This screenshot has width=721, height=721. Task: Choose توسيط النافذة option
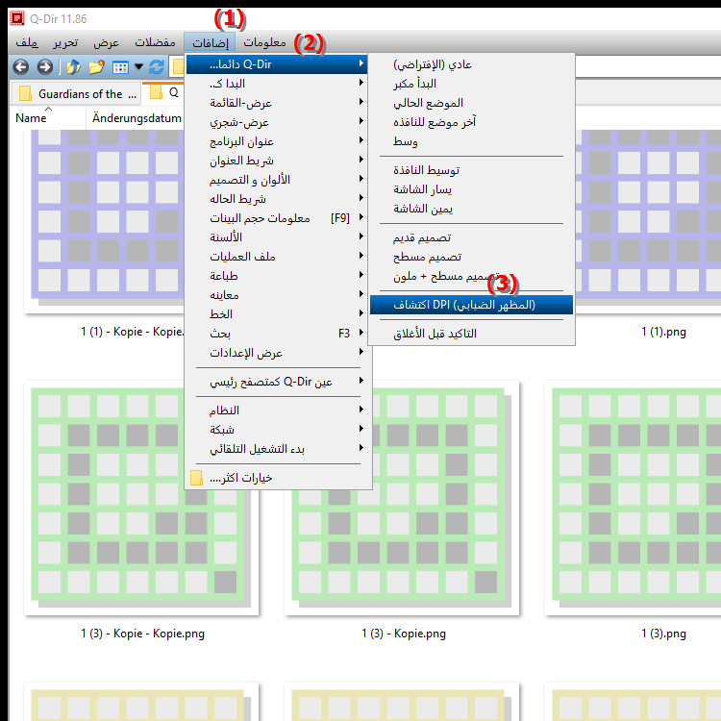click(x=471, y=170)
